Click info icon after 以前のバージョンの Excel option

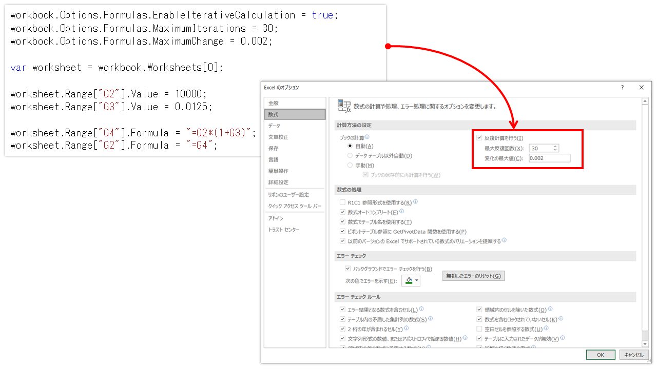click(x=504, y=240)
